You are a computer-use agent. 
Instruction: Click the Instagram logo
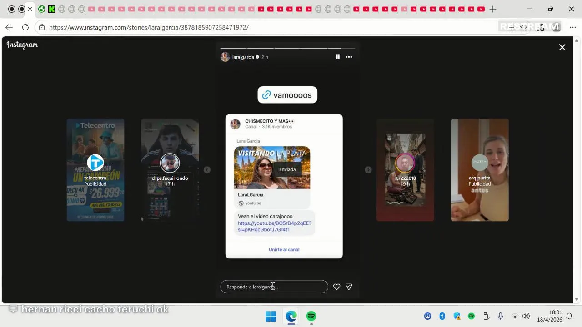pos(22,45)
